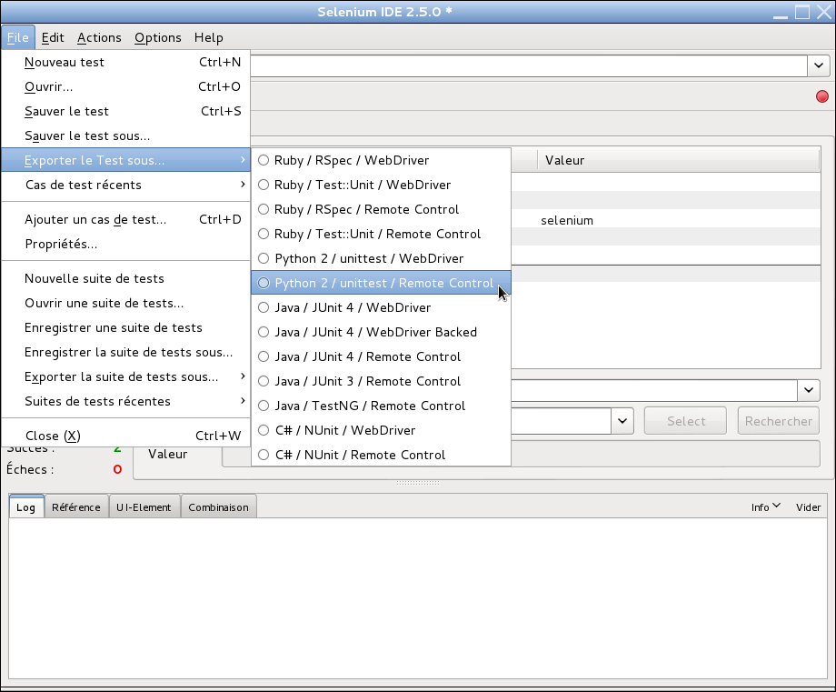Choose Java / JUnit 4 / Remote Control
The image size is (836, 692).
(x=381, y=356)
